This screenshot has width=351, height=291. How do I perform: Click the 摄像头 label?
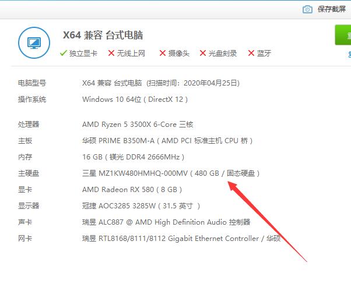[x=178, y=54]
